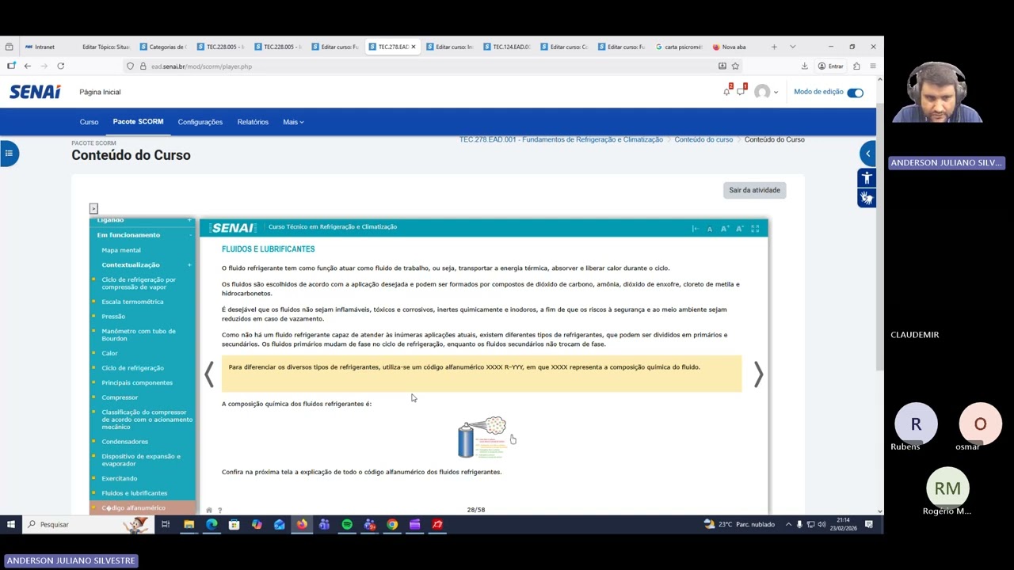
Task: Open the Configurações tab
Action: click(200, 122)
